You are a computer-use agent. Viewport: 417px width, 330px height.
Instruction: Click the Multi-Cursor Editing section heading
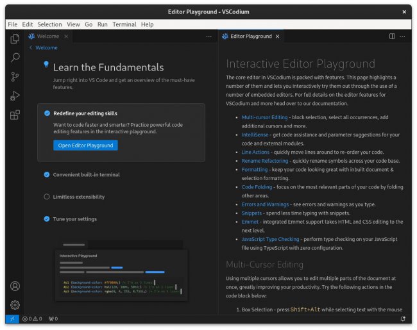(264, 265)
